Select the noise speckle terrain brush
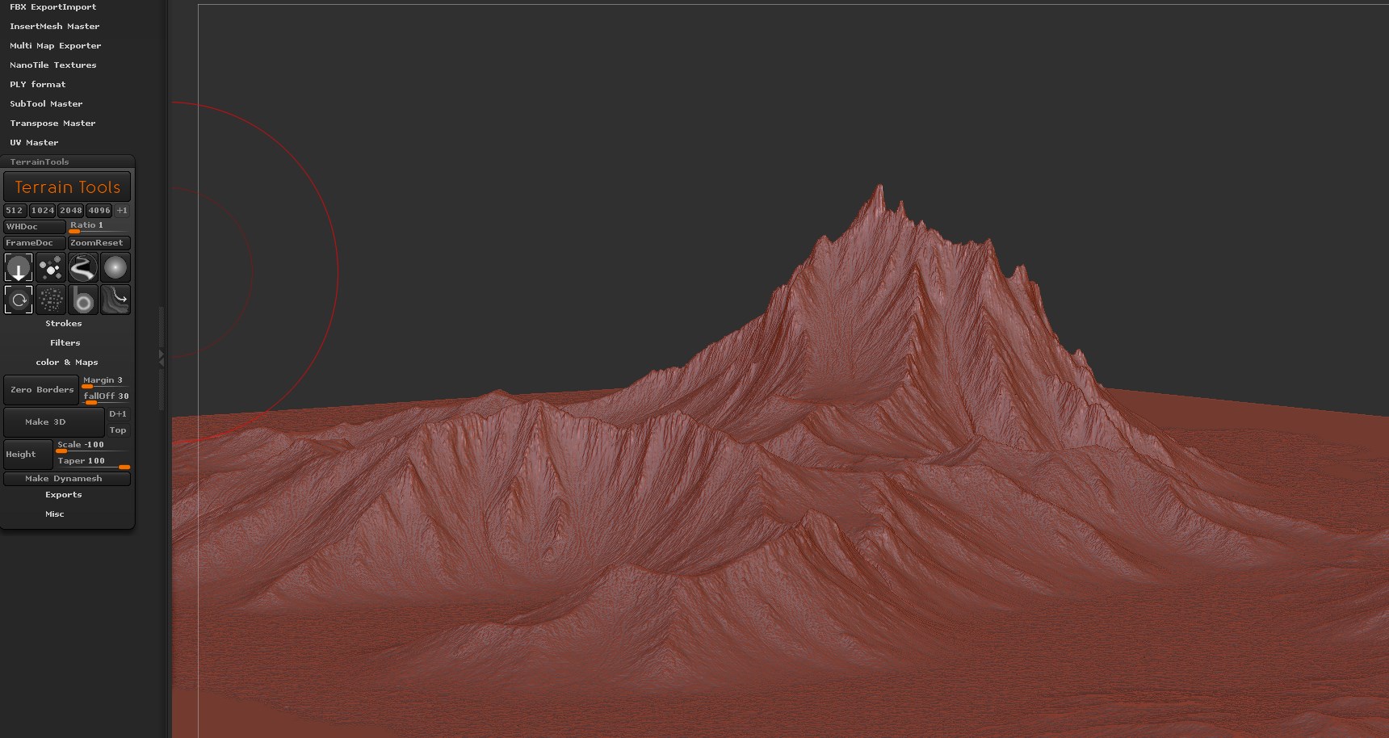The height and width of the screenshot is (738, 1389). (51, 300)
